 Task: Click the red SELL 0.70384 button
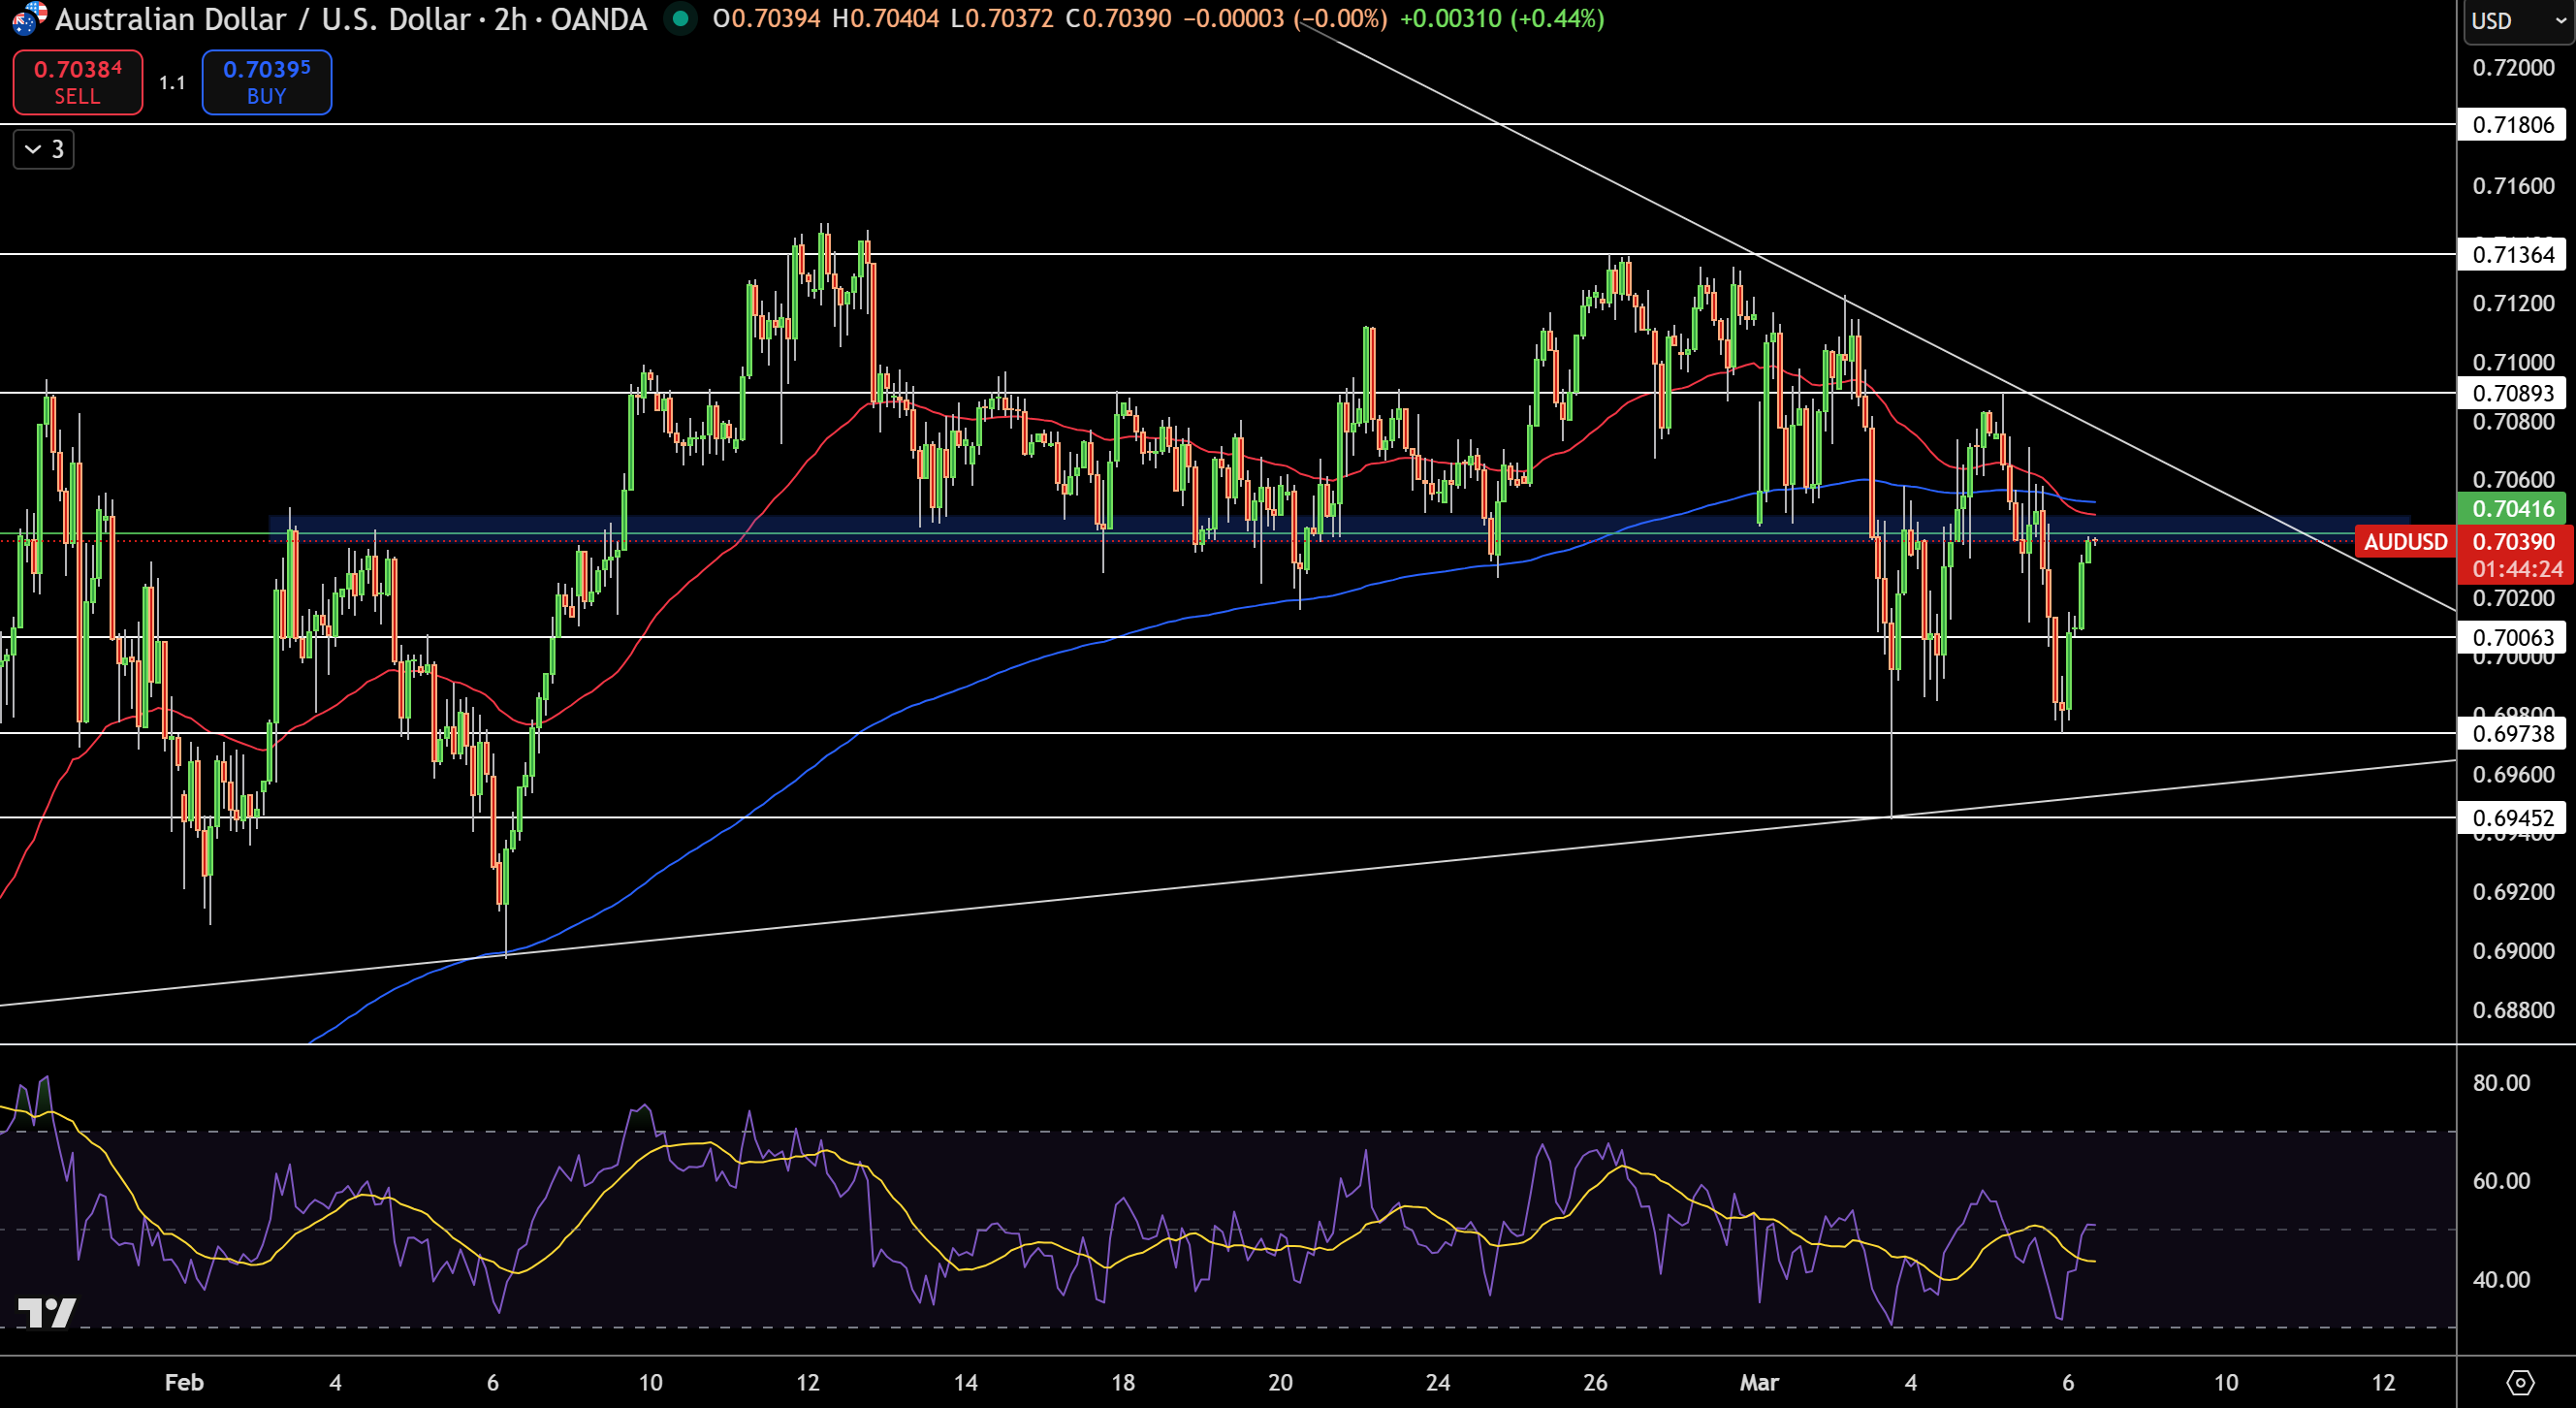click(x=78, y=82)
